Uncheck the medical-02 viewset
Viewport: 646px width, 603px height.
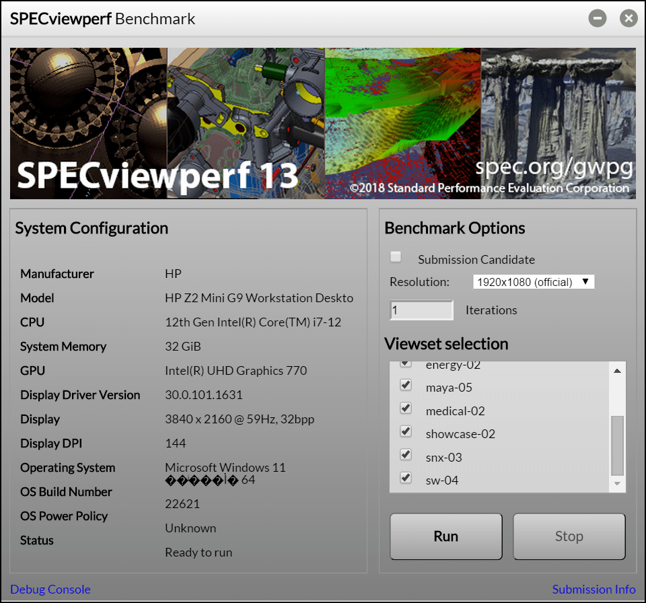[406, 409]
